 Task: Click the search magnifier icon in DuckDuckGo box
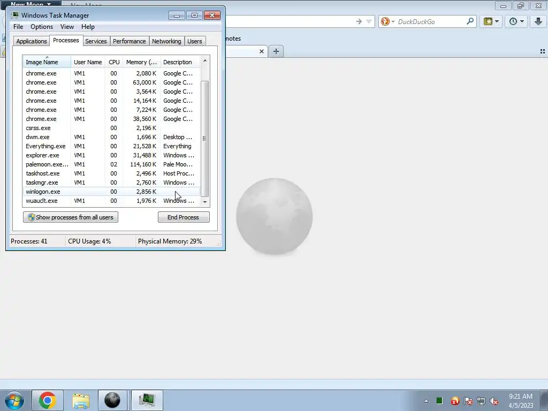pos(470,21)
